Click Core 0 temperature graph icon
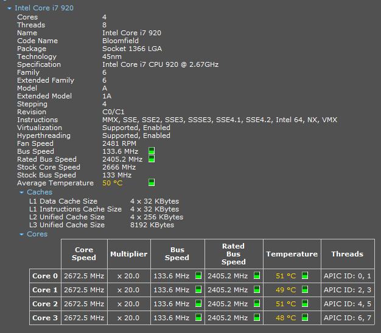Screen dimensions: 381x333 click(305, 276)
